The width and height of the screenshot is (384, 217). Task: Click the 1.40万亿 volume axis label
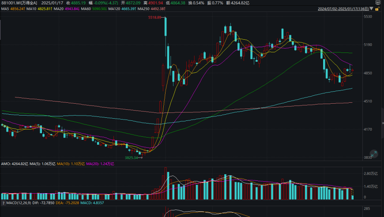point(370,187)
